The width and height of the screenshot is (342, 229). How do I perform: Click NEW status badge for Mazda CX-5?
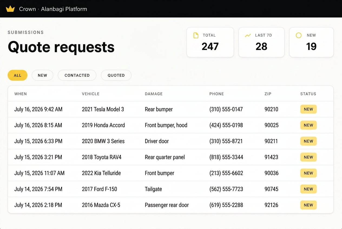coord(308,205)
